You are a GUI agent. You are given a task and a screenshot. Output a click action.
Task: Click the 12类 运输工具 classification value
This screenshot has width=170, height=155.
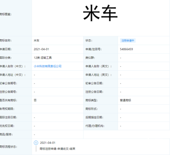tap(43, 58)
